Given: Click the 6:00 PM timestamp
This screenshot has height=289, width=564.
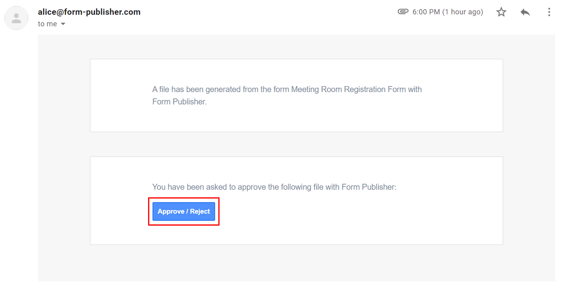Looking at the screenshot, I should click(x=448, y=12).
